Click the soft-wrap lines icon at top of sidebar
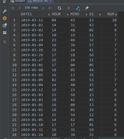 4,1
